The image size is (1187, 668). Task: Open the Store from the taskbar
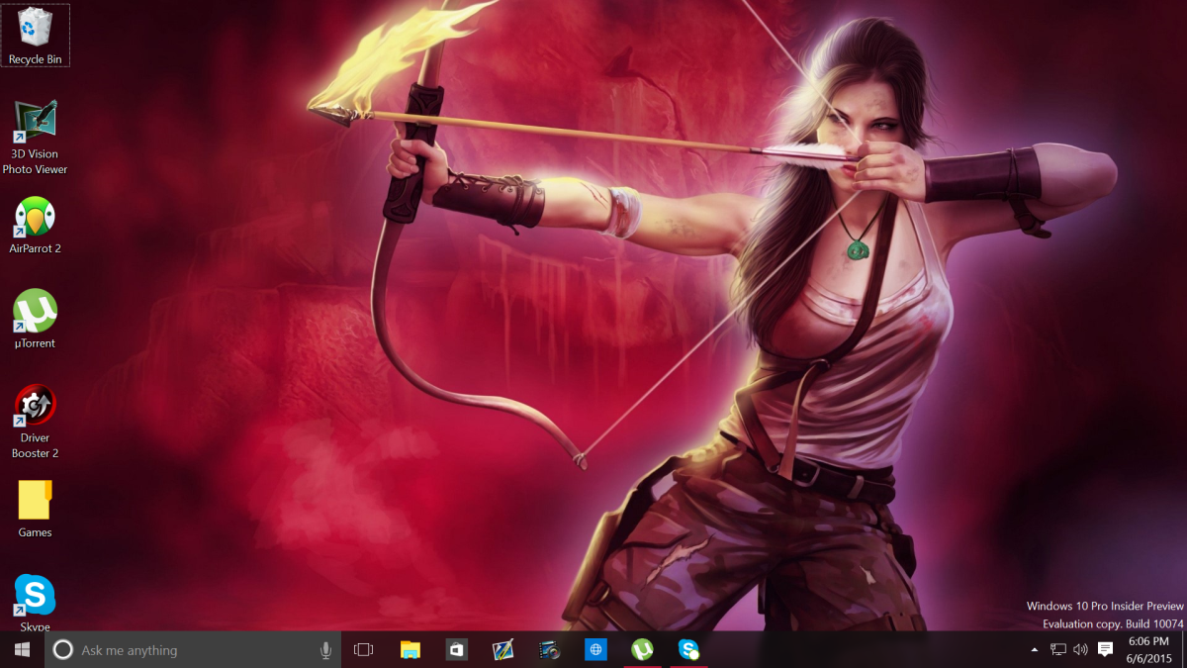(x=456, y=650)
